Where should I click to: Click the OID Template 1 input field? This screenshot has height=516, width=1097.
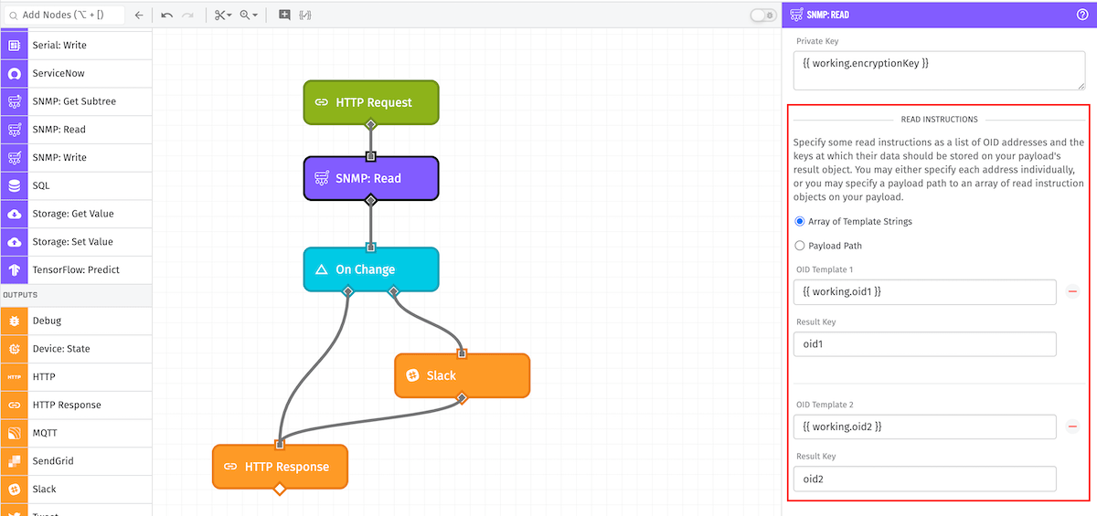click(925, 292)
